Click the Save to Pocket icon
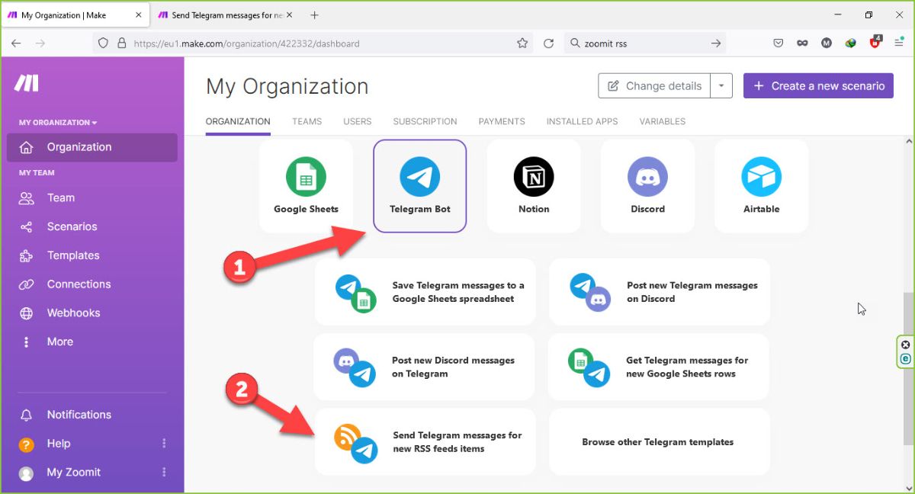The height and width of the screenshot is (494, 915). click(778, 43)
